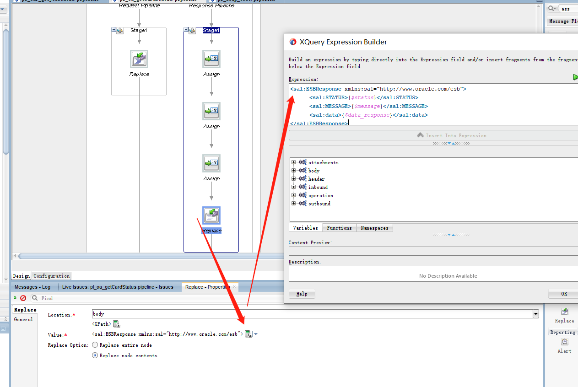Screen dimensions: 578x387
Task: Switch to the Functions tab
Action: point(340,228)
